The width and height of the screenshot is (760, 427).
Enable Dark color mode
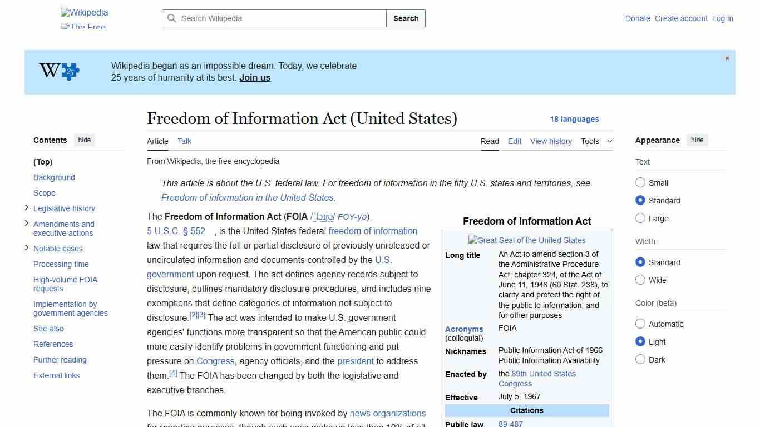(x=640, y=360)
